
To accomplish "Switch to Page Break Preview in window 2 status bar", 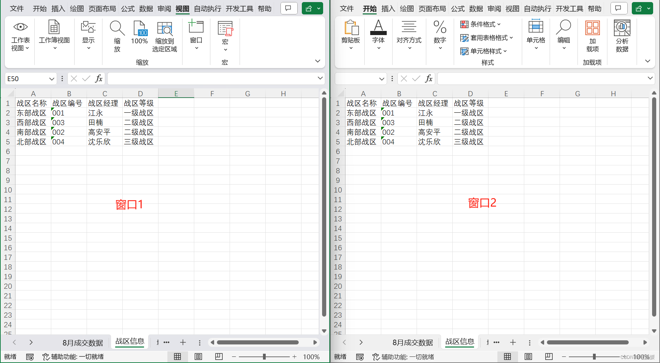I will 549,357.
